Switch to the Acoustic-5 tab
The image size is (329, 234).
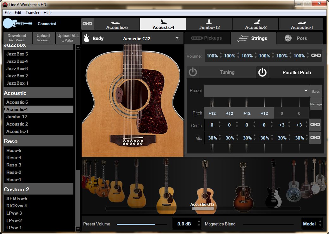[117, 24]
